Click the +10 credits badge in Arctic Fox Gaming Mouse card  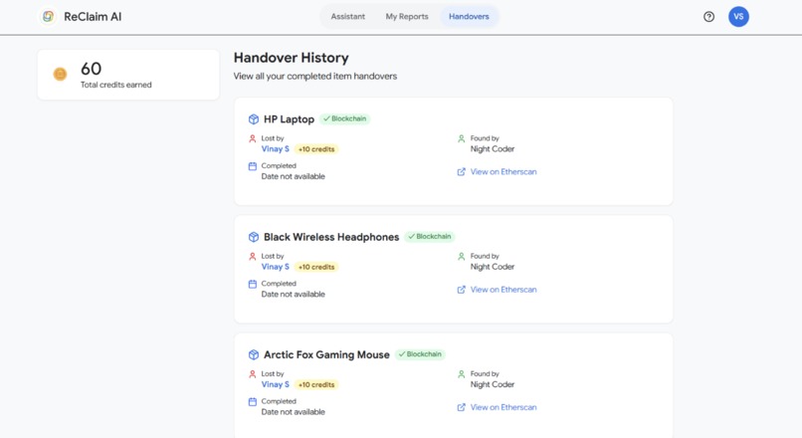[316, 385]
